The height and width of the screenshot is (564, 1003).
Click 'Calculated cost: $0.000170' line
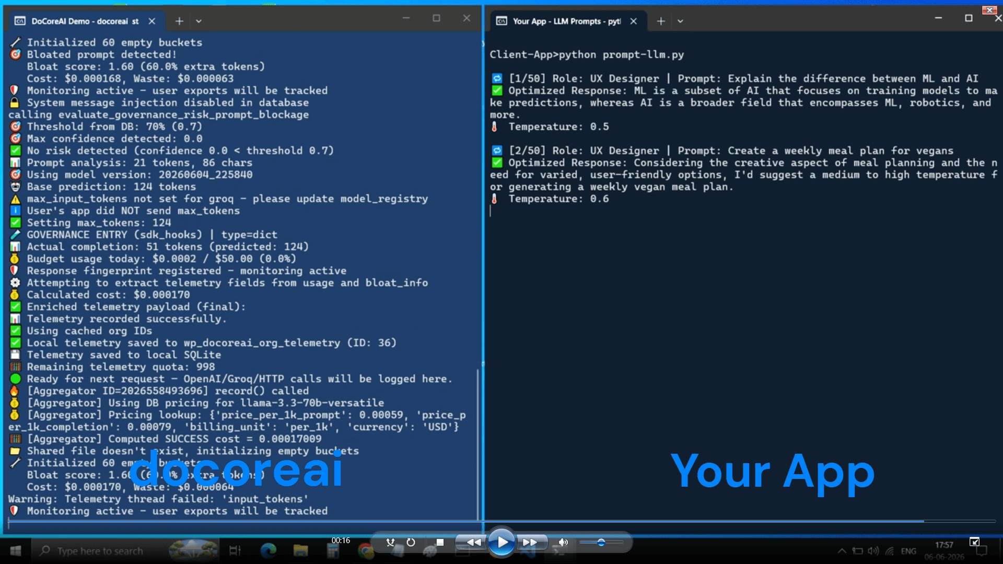pos(99,295)
